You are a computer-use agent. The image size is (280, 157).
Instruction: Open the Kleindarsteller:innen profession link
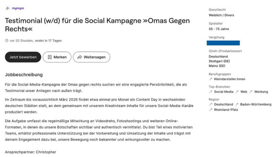click(x=229, y=79)
